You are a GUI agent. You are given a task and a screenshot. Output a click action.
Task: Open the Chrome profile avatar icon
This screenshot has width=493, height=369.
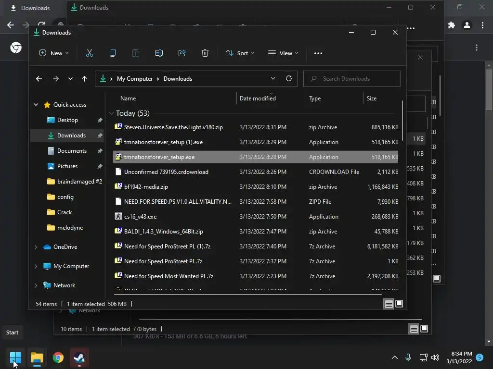[467, 25]
